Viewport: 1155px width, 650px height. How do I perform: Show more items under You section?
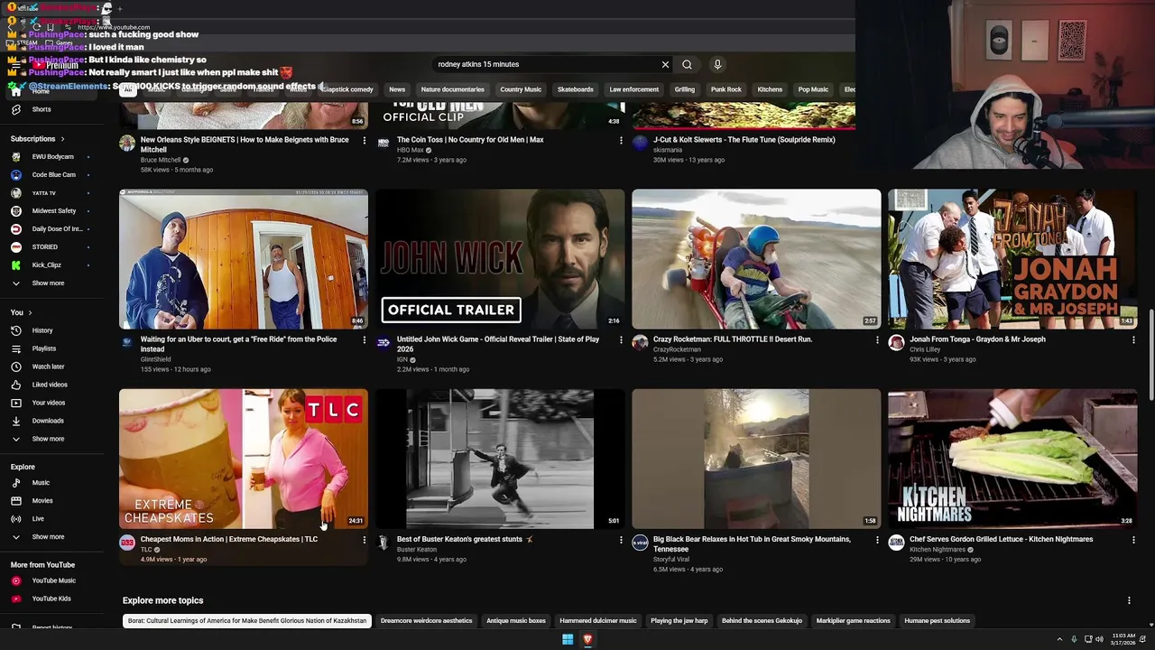(x=48, y=439)
